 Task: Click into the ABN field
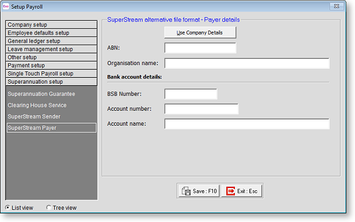200,48
